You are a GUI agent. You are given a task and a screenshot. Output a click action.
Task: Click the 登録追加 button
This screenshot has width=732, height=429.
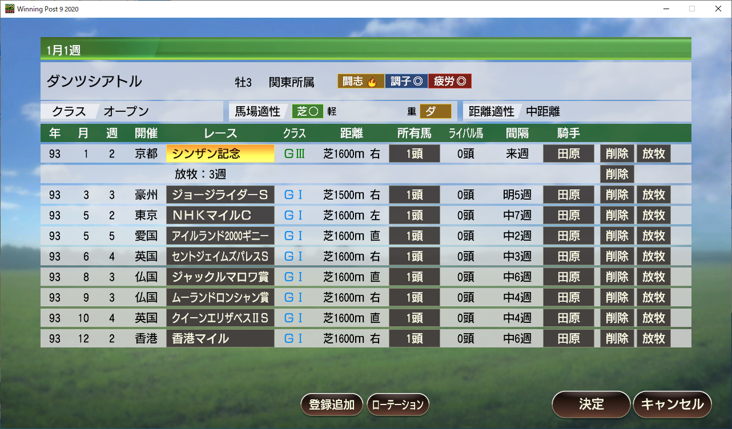point(332,404)
